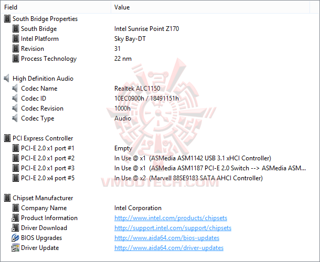
Task: Select the South Bridge Properties heading
Action: (x=45, y=19)
